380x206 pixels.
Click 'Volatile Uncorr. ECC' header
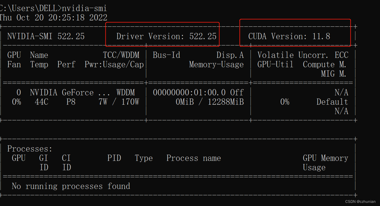coord(303,55)
